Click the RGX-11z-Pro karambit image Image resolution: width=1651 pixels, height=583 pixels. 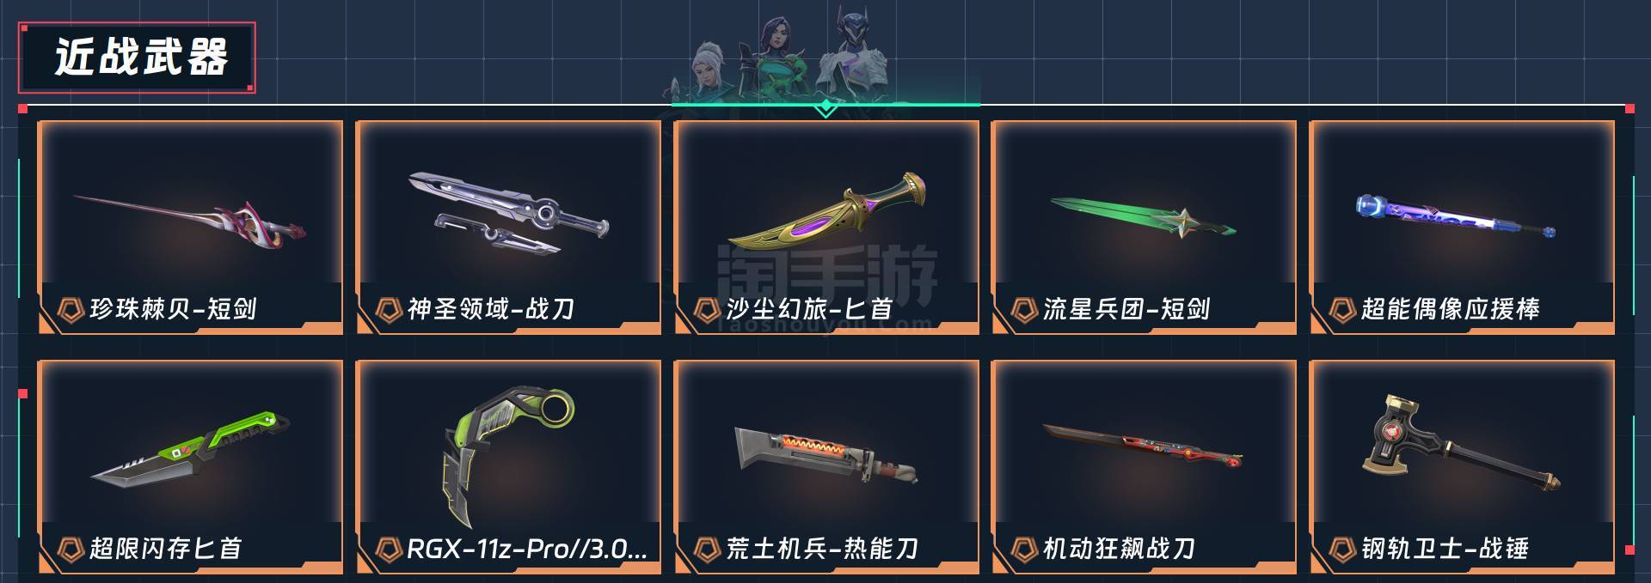coord(508,455)
